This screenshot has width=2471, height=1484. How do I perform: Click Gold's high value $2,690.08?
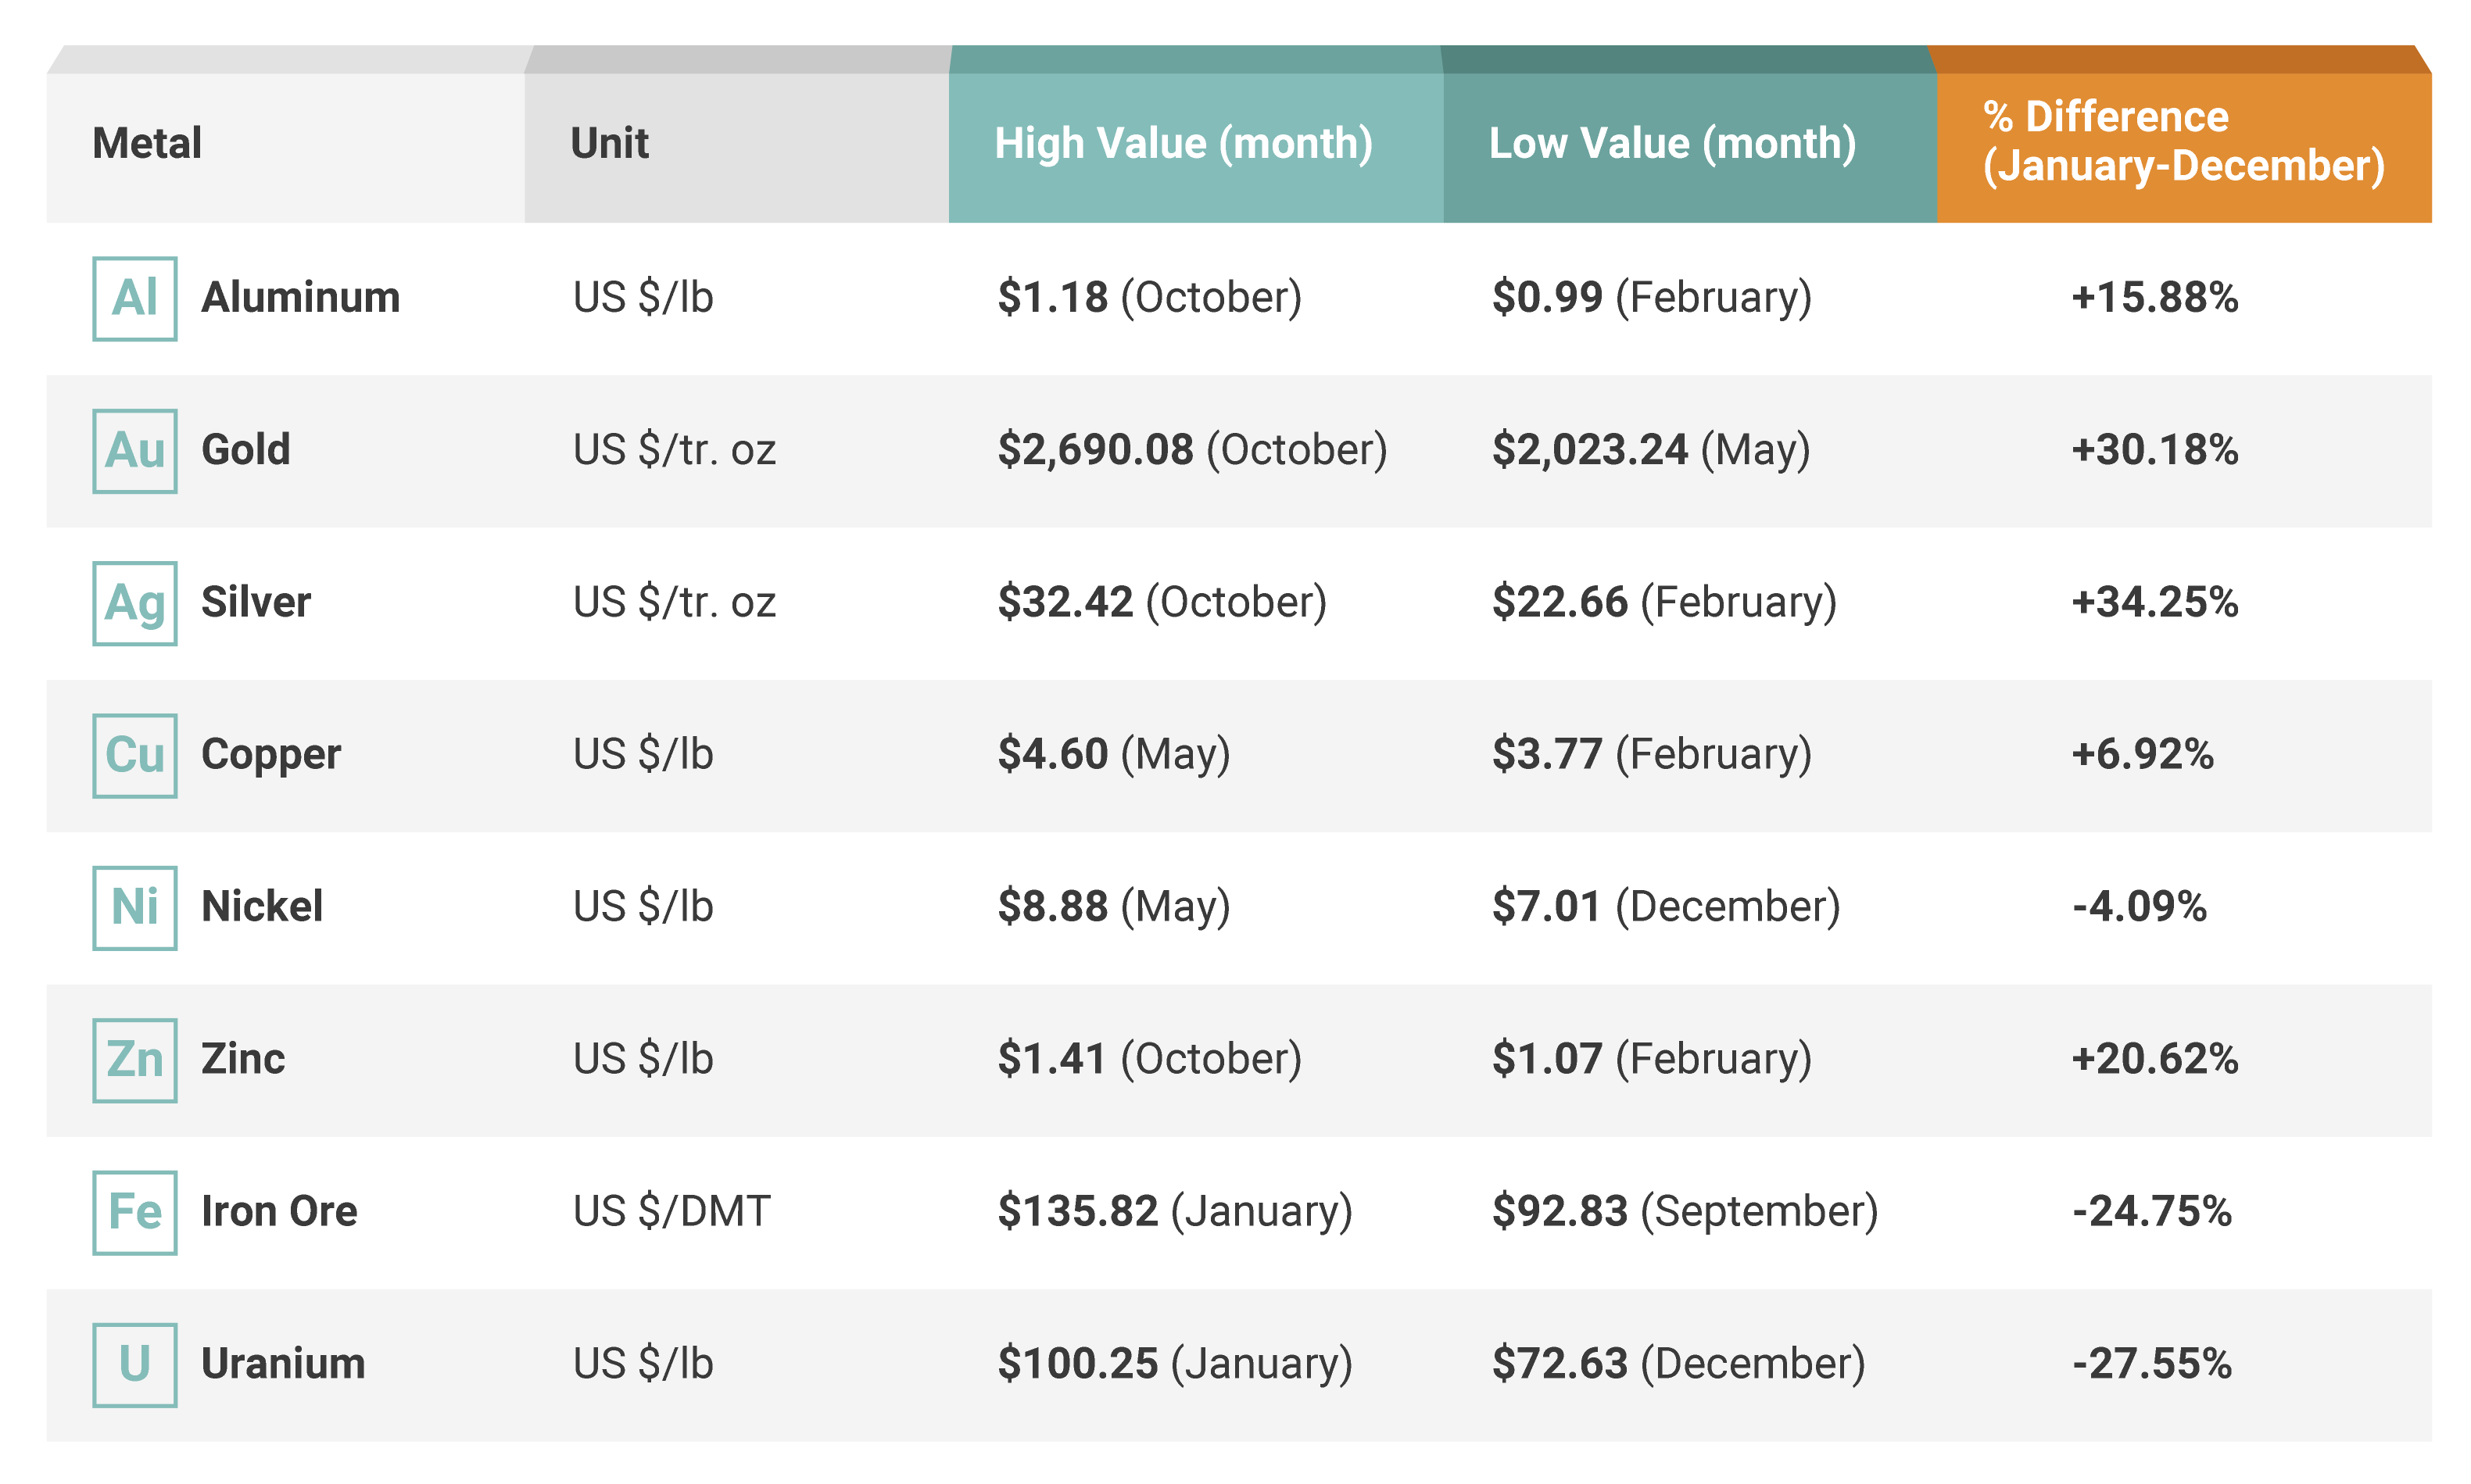[x=1095, y=450]
